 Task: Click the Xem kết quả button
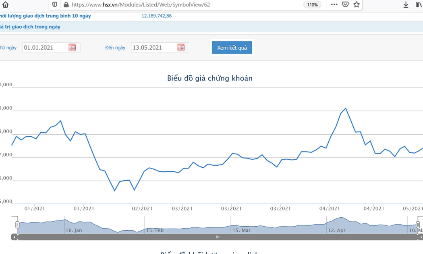pyautogui.click(x=232, y=48)
